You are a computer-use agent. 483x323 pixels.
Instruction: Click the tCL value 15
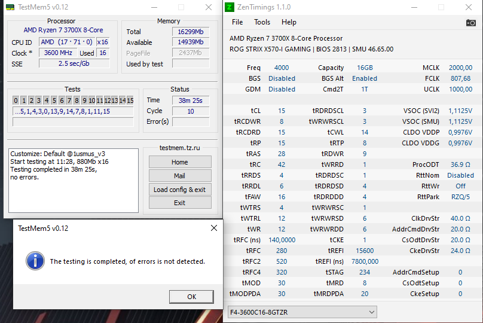pyautogui.click(x=282, y=111)
